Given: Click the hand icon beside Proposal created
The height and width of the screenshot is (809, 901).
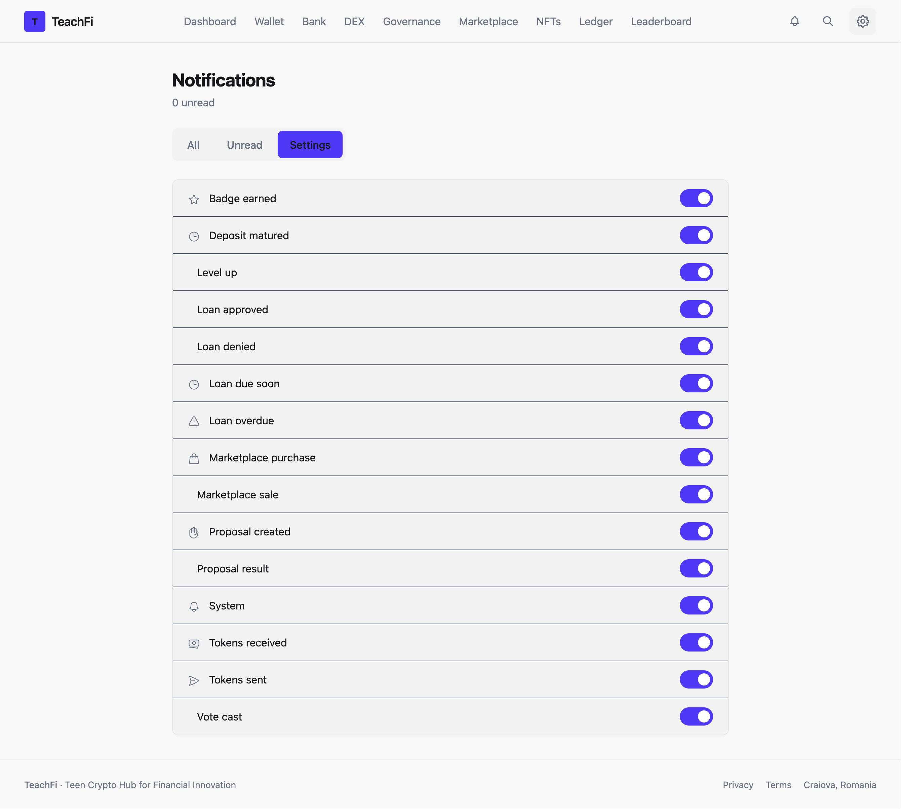Looking at the screenshot, I should 194,532.
